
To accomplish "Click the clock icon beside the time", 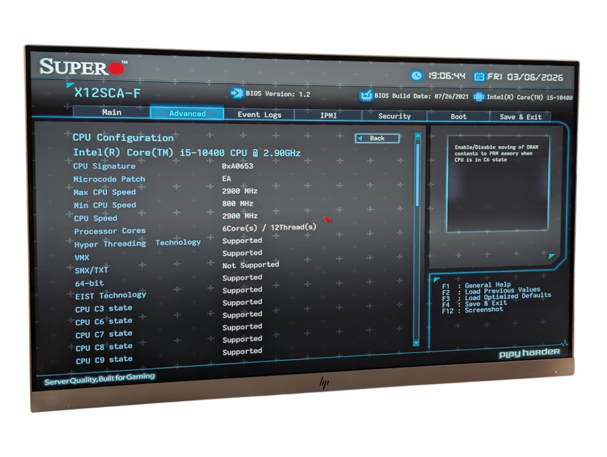I will (x=416, y=76).
